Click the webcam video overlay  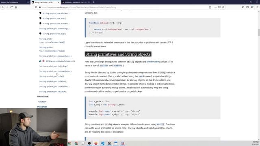click(x=34, y=127)
